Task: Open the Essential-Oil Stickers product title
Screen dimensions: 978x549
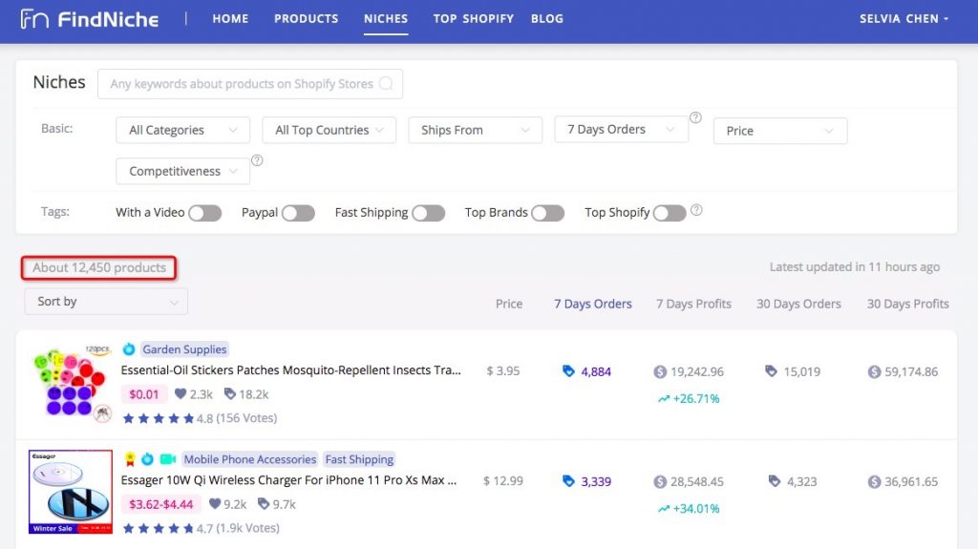Action: coord(290,370)
